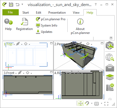
Task: Toggle the pan move mode button
Action: (x=81, y=104)
